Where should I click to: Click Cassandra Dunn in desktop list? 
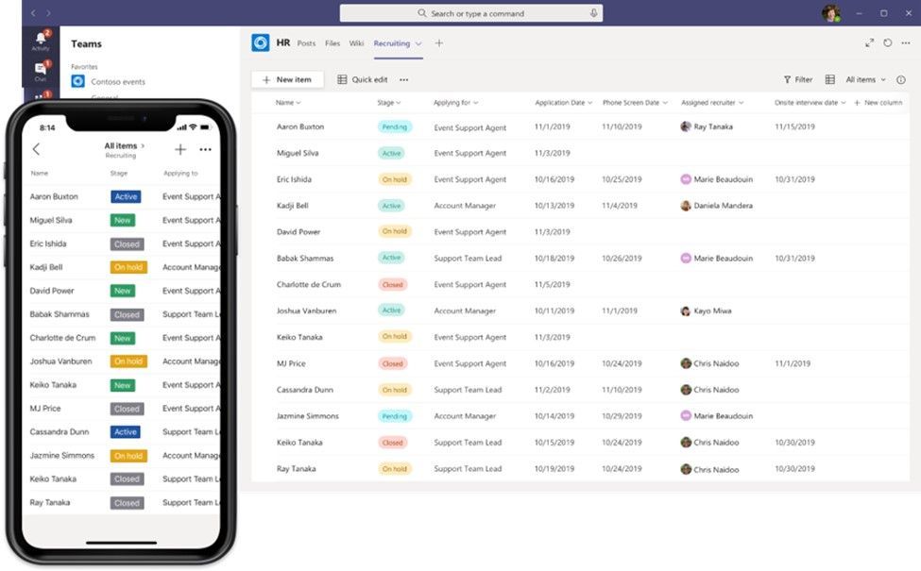[304, 390]
